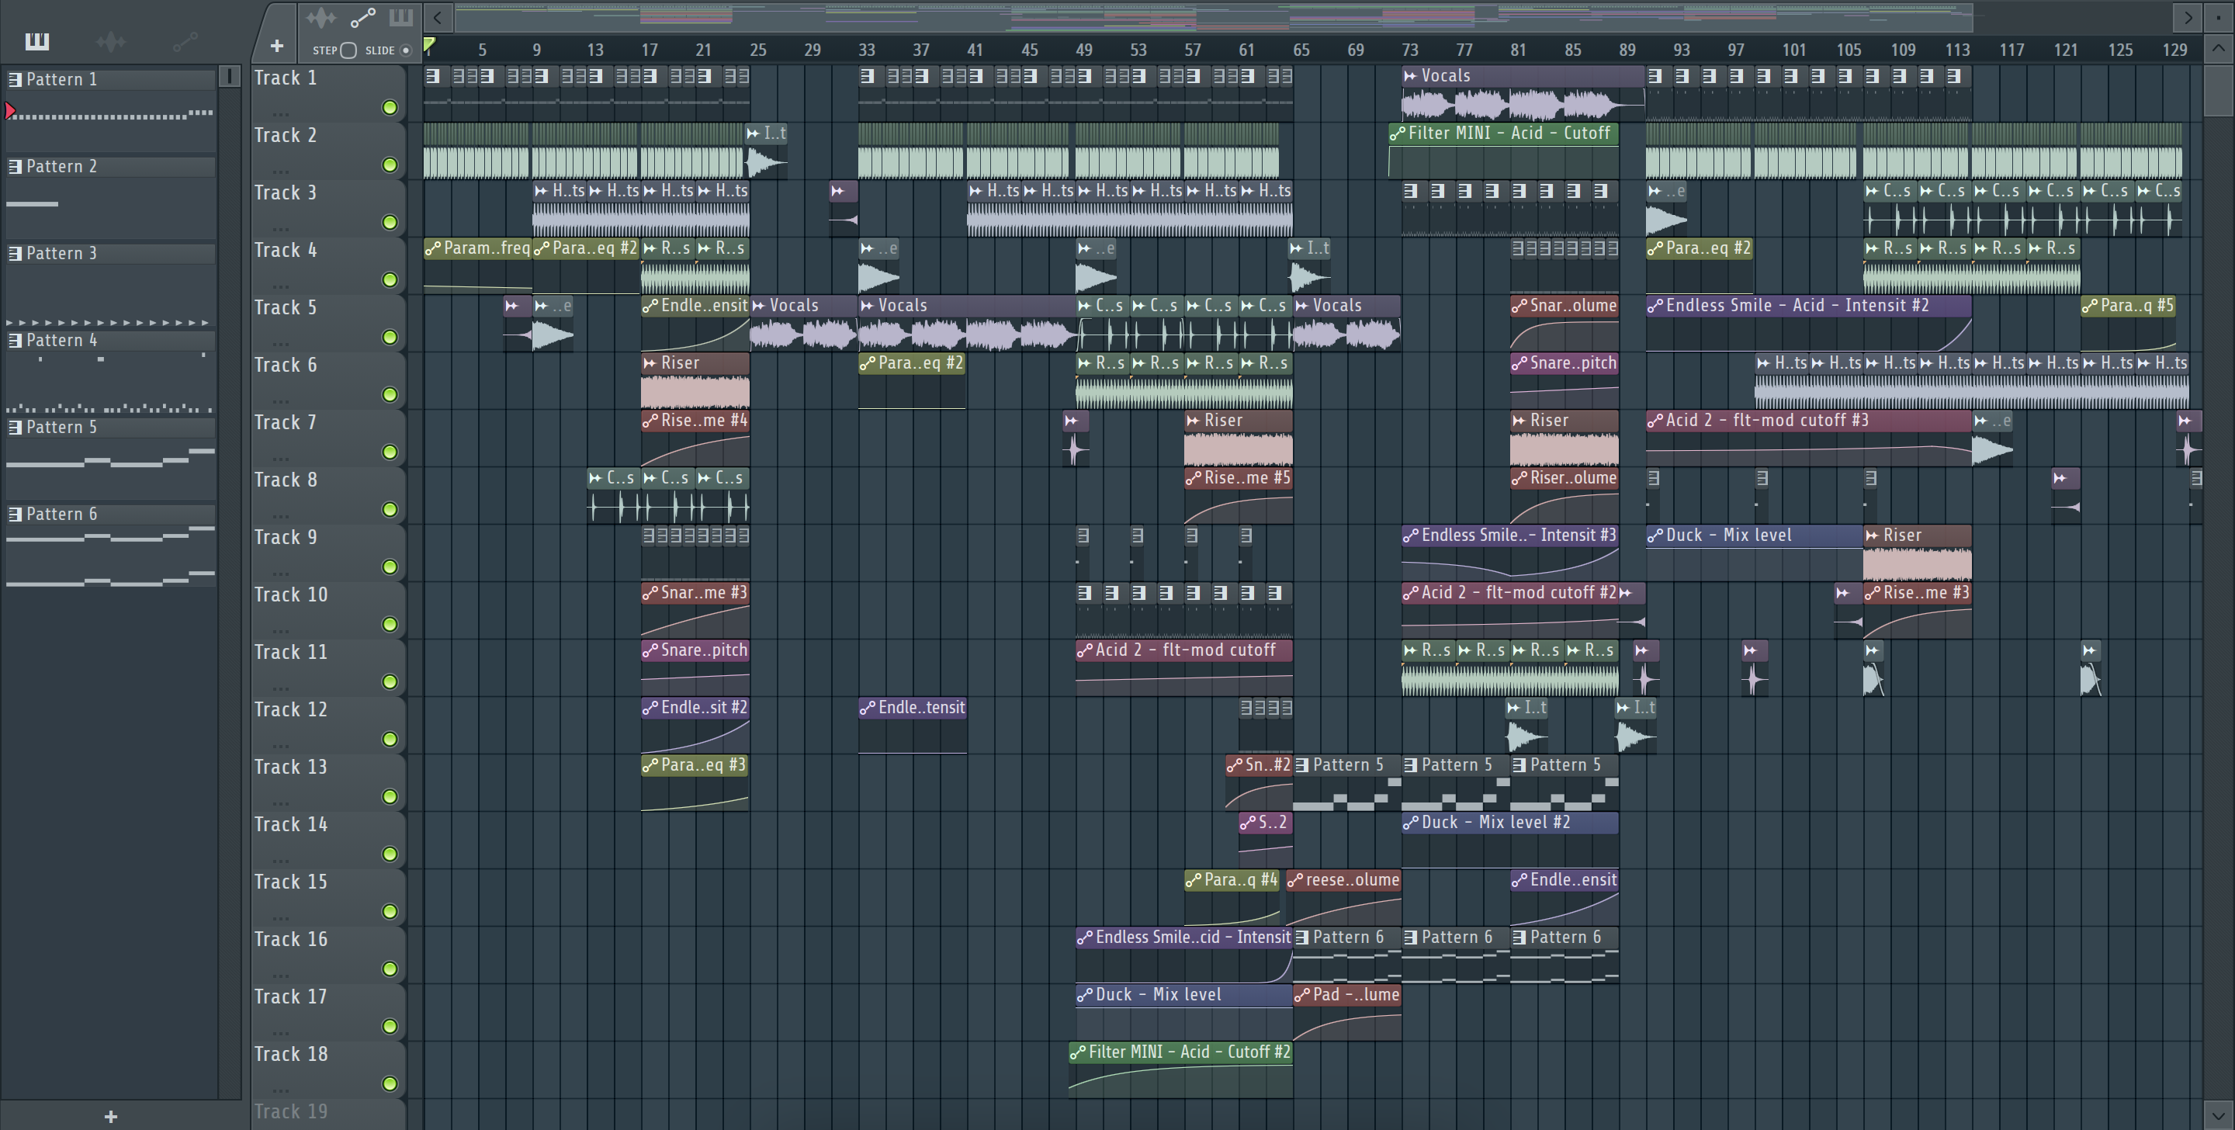Click the right arrow of the overview scrollbar

point(2188,17)
